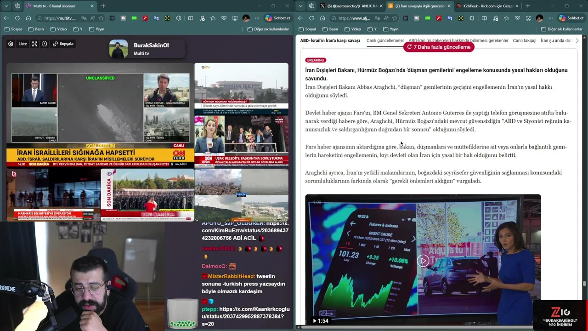Open new tab in right browser window

coord(528,6)
